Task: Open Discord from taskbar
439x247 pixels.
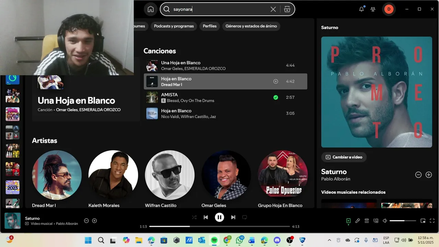Action: click(277, 240)
